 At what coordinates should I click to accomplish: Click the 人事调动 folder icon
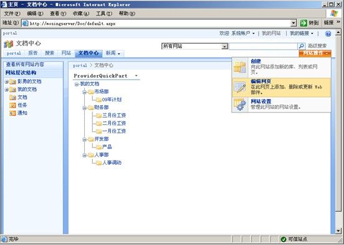(98, 163)
